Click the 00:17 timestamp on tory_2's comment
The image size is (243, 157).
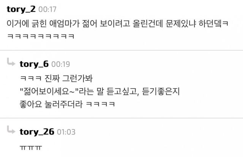pos(47,9)
